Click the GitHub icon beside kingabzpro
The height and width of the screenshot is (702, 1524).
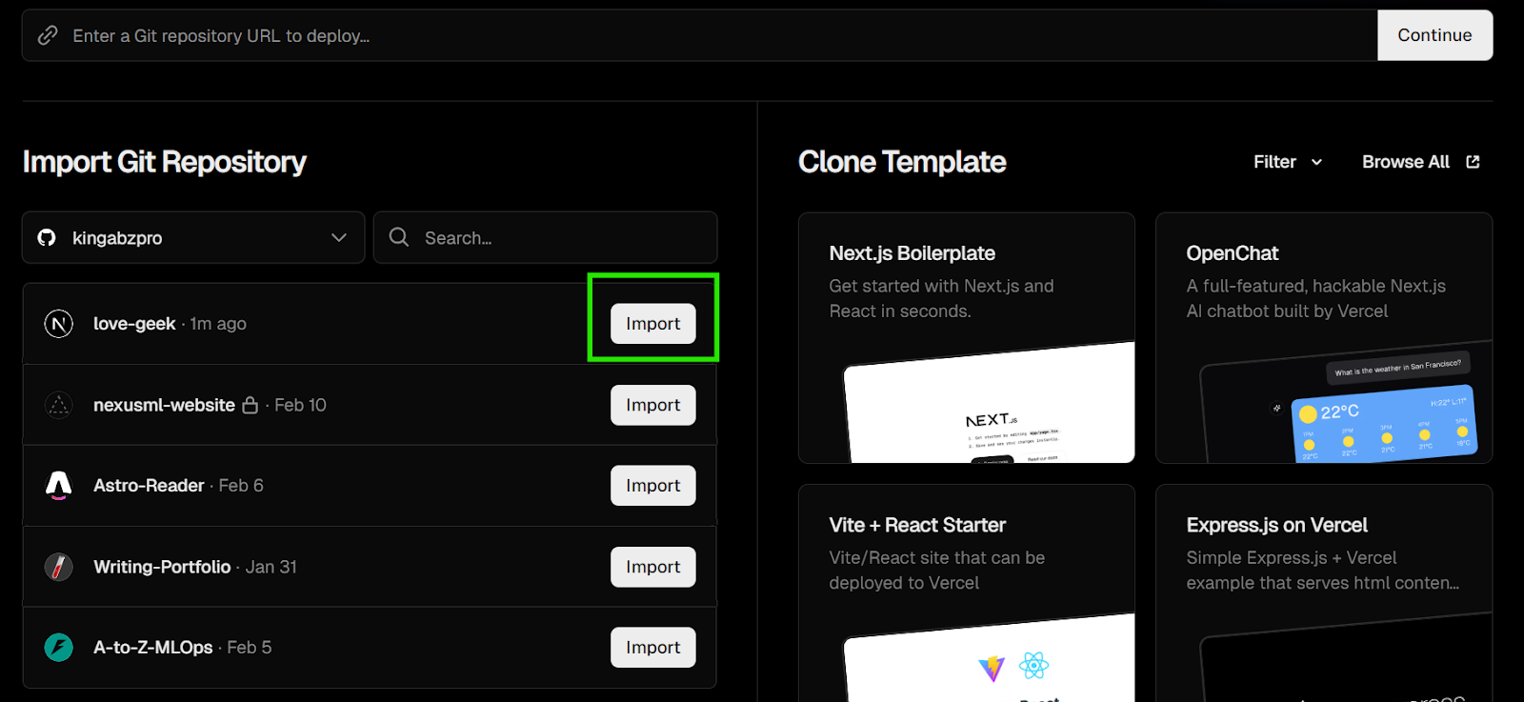tap(47, 237)
